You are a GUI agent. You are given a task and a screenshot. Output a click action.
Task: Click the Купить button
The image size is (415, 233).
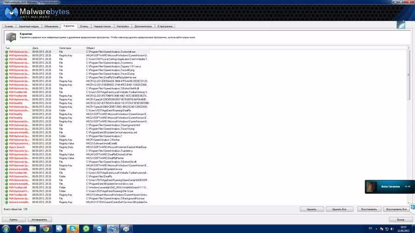[x=13, y=220]
